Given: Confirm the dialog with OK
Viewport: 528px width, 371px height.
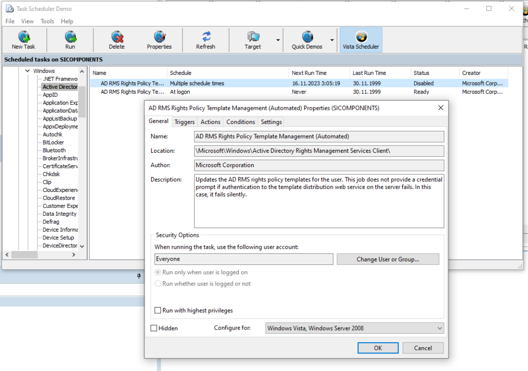Looking at the screenshot, I should pos(377,348).
